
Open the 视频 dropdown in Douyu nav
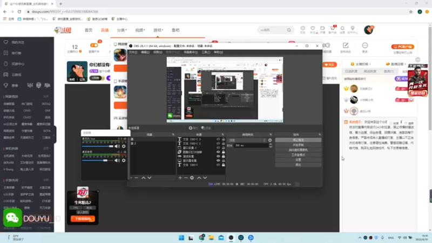click(140, 30)
